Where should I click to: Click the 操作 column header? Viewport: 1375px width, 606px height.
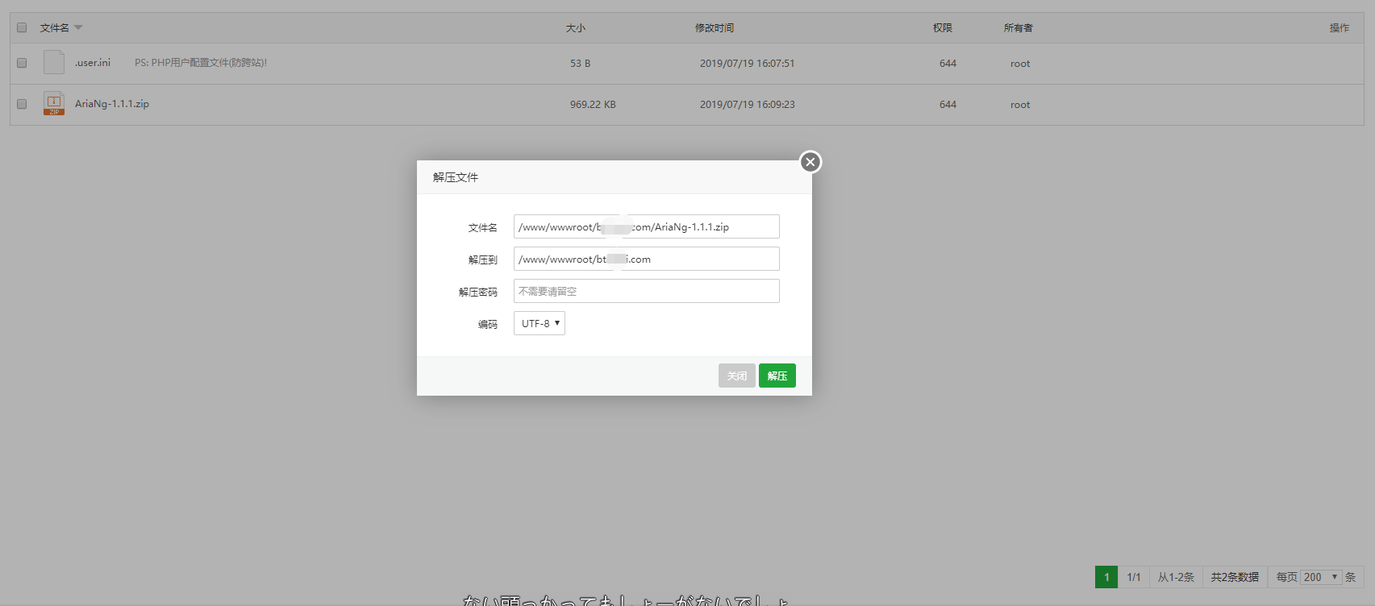click(1340, 27)
